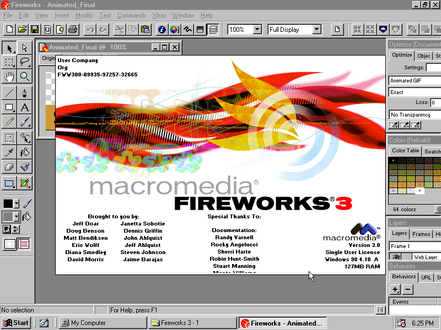The image size is (441, 330).
Task: Click the Save floppy disk icon
Action: 35,30
